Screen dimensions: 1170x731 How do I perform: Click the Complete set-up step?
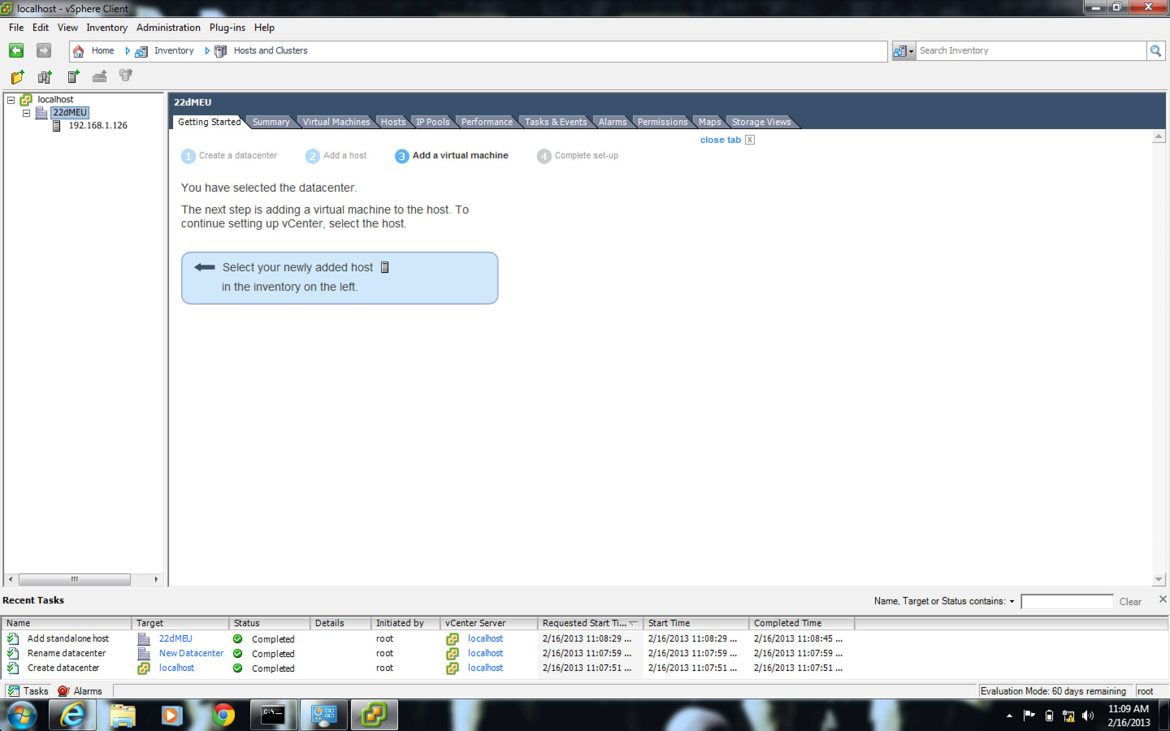(x=577, y=156)
